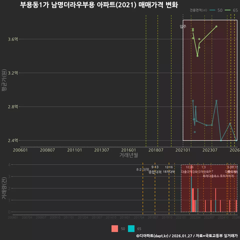The height and width of the screenshot is (240, 240).
Task: Click the chart title mentioning 남명더라우부용 아파트
Action: coord(99,5)
